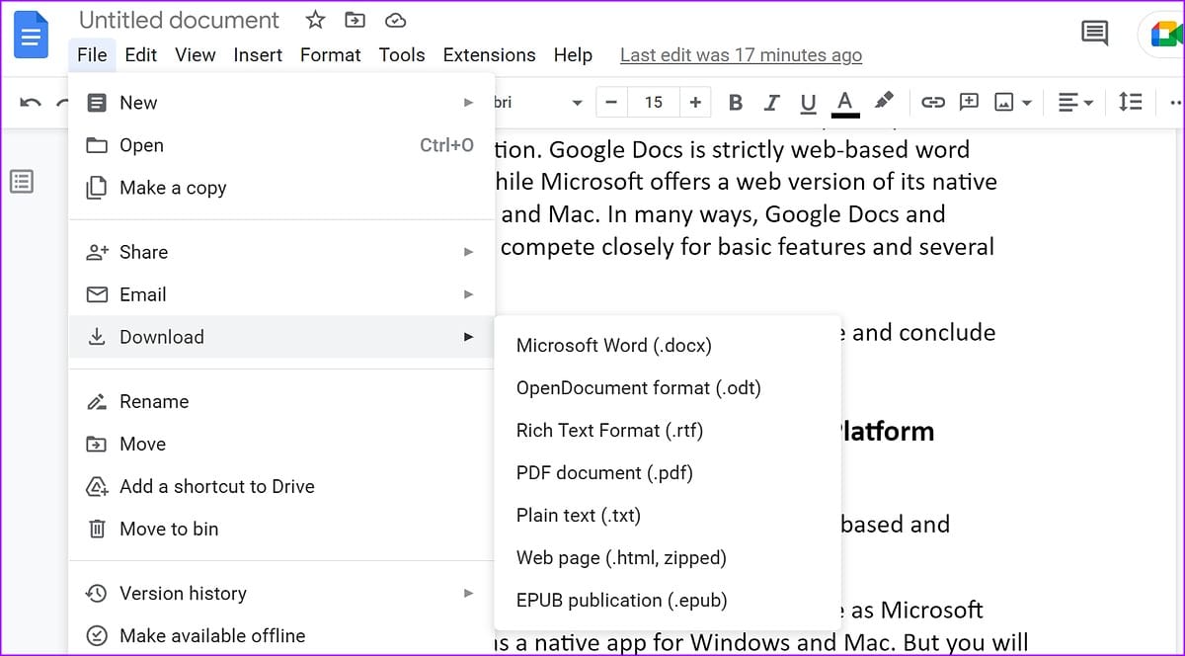Viewport: 1185px width, 656px height.
Task: Increase font size with plus button
Action: point(695,102)
